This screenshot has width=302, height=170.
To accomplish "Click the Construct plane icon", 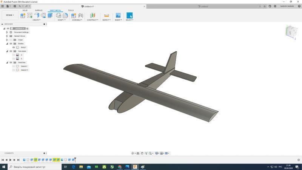I will pyautogui.click(x=92, y=15).
